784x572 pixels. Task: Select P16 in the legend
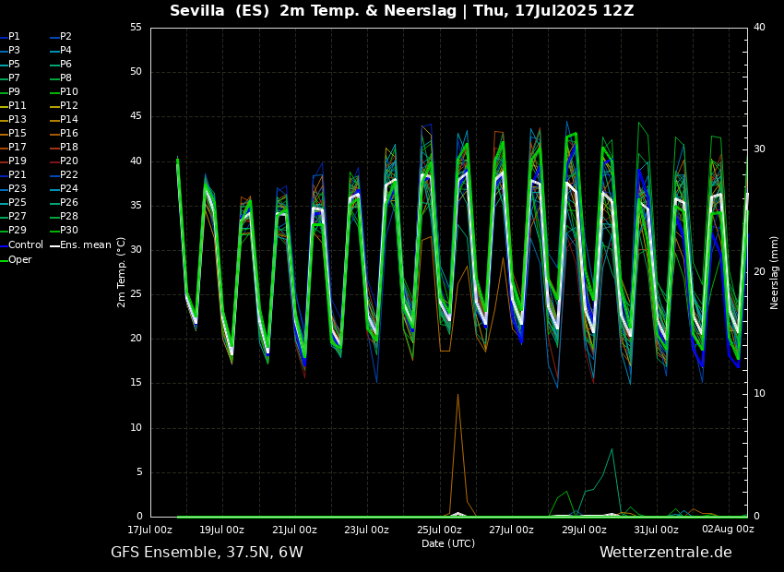click(x=69, y=133)
